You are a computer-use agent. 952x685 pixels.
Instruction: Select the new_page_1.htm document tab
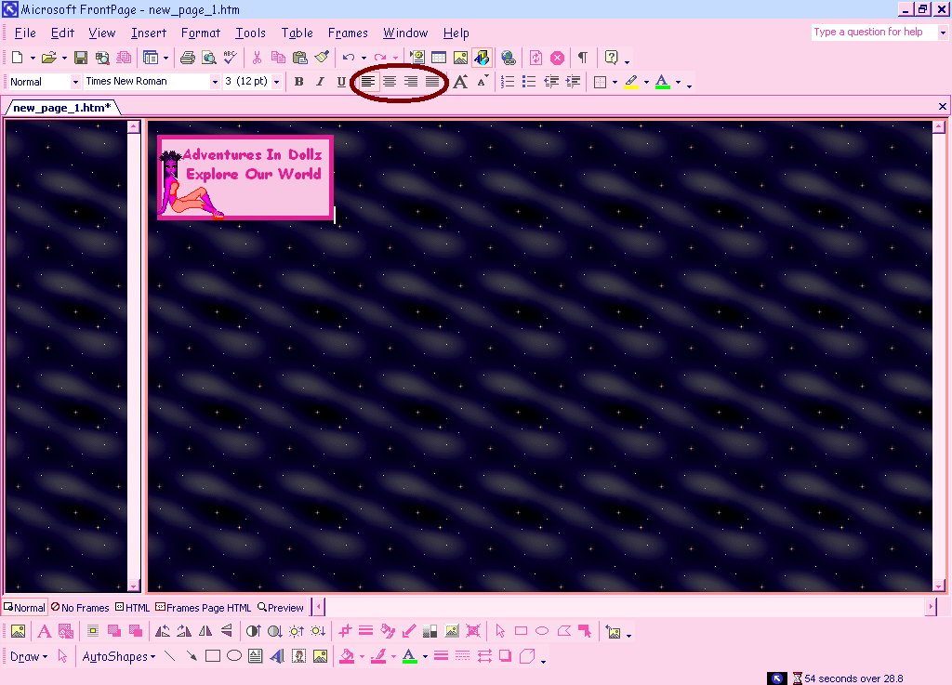[x=62, y=108]
